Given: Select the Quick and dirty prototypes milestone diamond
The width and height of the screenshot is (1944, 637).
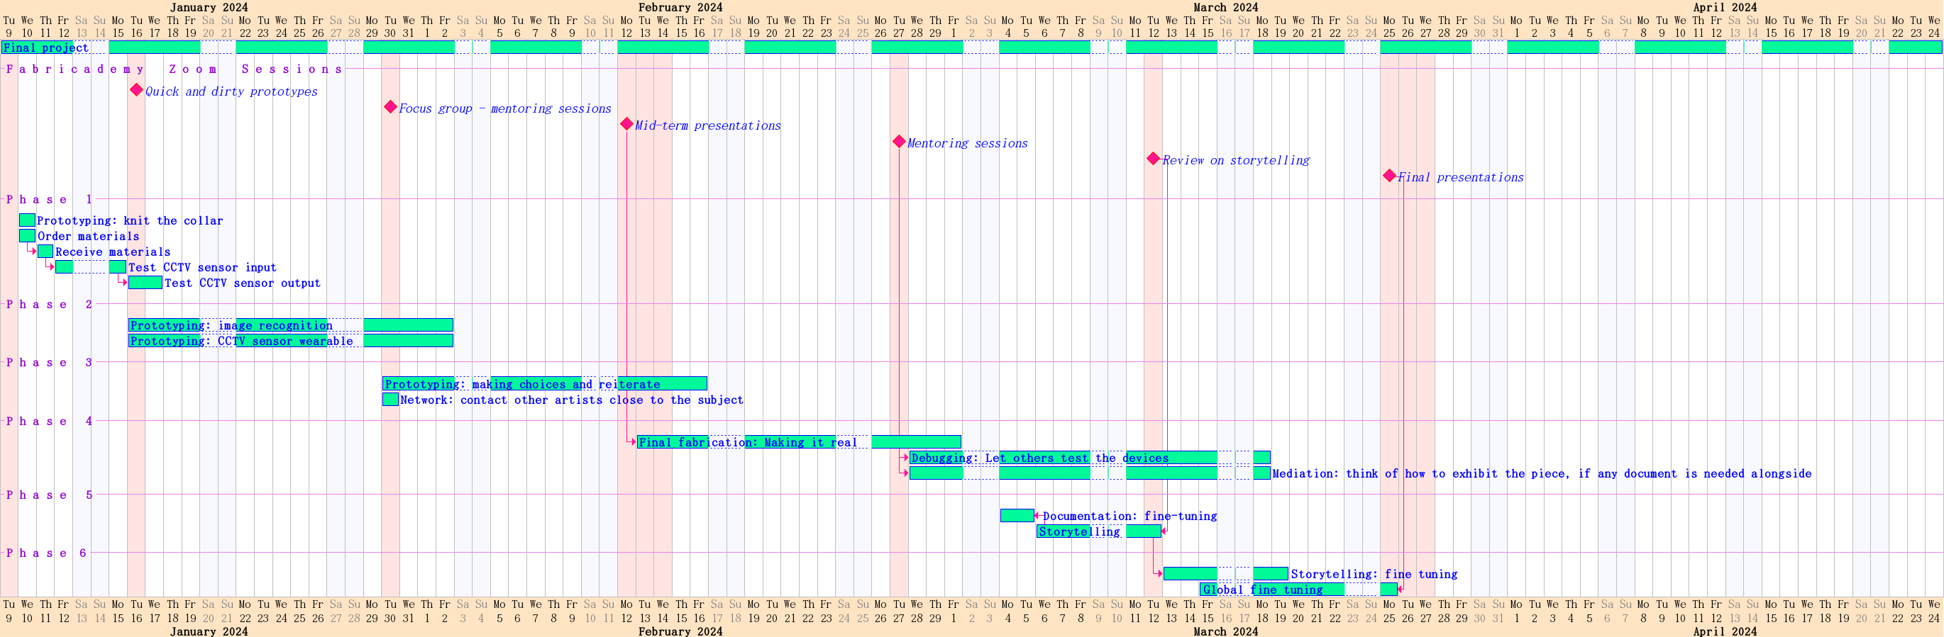Looking at the screenshot, I should pyautogui.click(x=136, y=90).
